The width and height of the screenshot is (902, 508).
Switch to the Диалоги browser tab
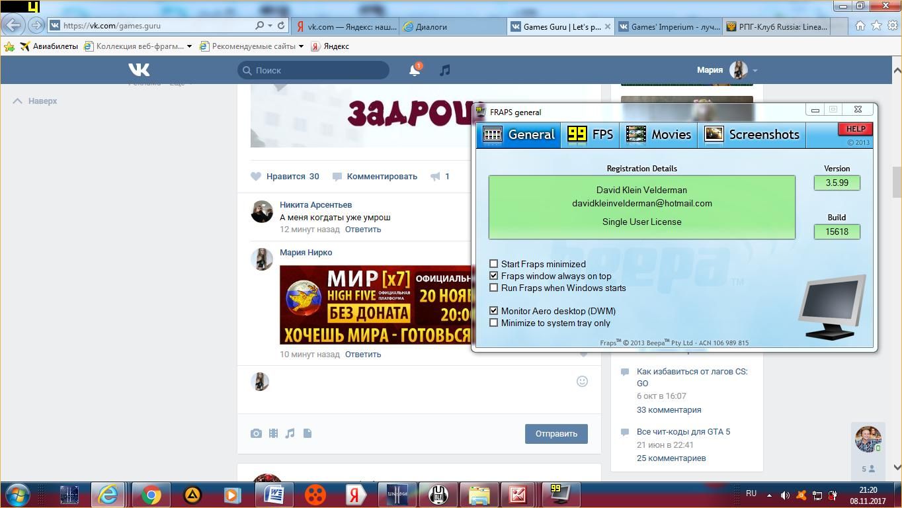click(454, 26)
